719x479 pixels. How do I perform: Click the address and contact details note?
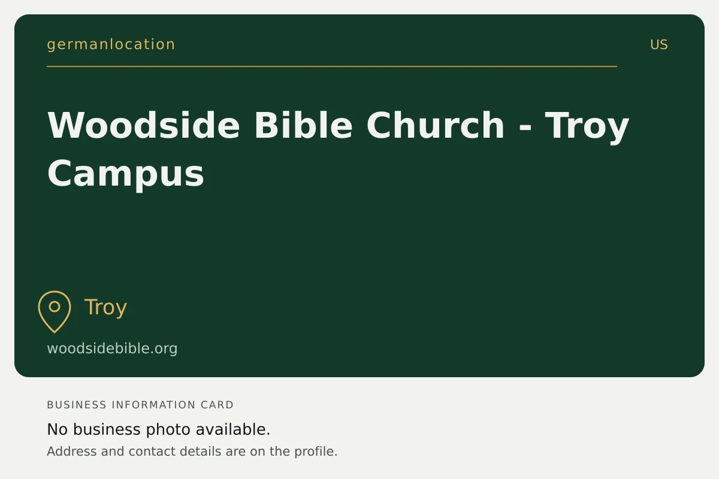tap(192, 451)
